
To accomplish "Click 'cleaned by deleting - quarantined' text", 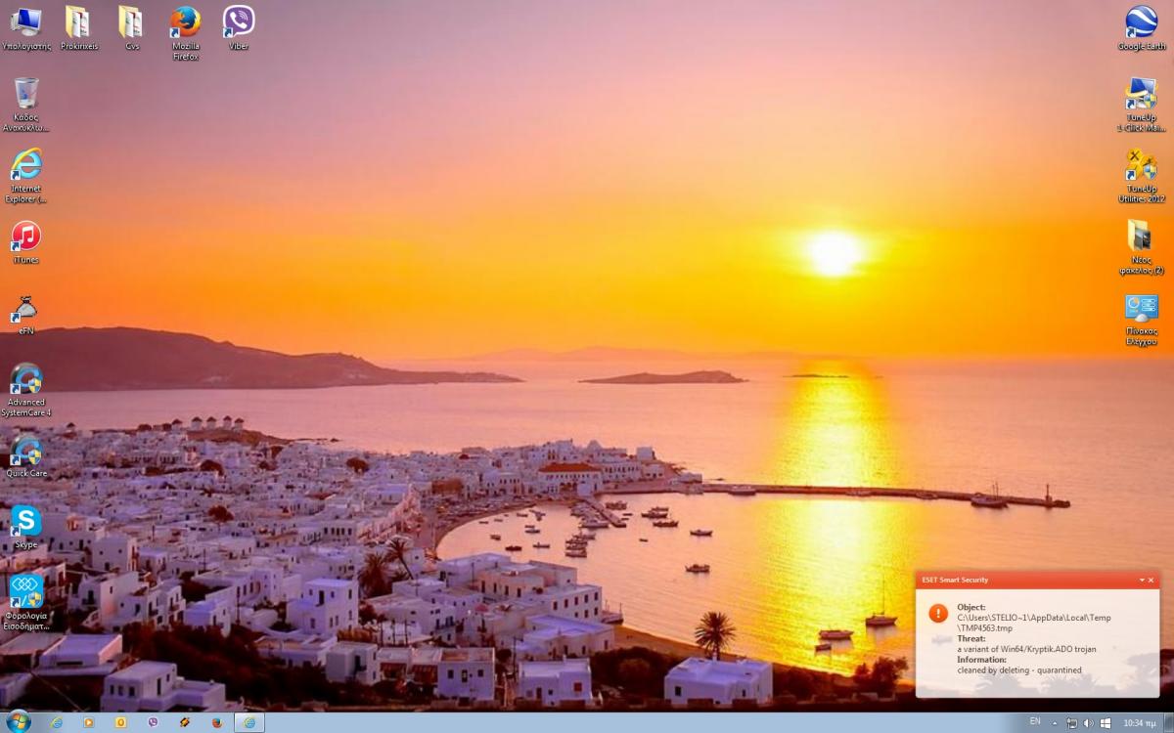I will (x=1019, y=670).
